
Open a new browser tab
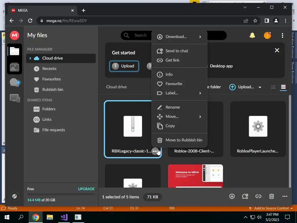[x=83, y=10]
